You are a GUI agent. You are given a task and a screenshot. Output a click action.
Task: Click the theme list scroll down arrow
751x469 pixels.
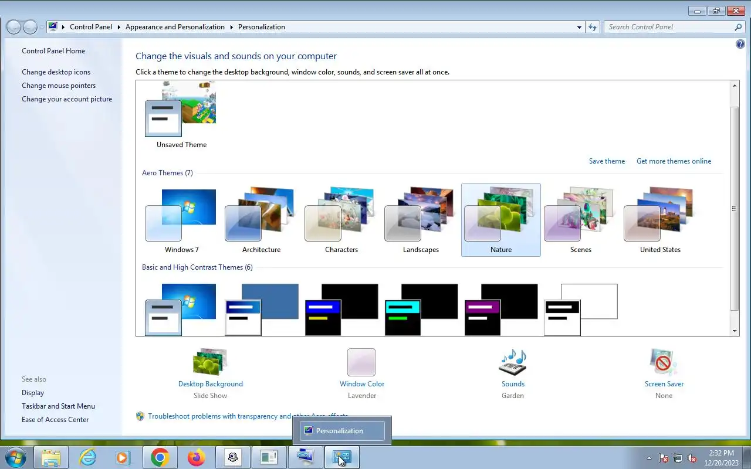point(735,331)
